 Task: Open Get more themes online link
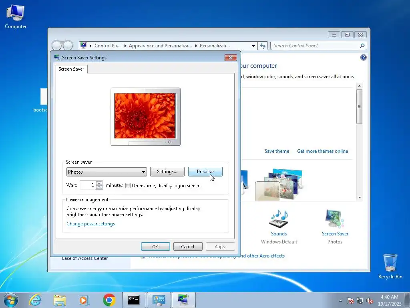322,151
